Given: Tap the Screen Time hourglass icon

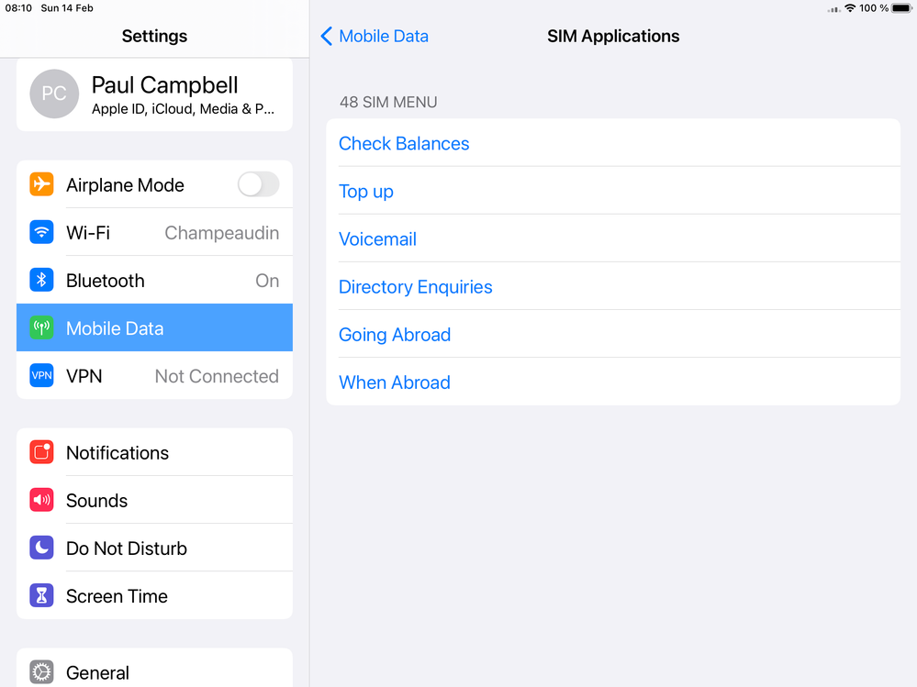Looking at the screenshot, I should [41, 595].
